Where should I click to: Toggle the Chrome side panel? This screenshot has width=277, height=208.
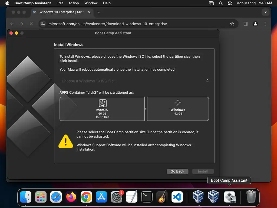[246, 24]
